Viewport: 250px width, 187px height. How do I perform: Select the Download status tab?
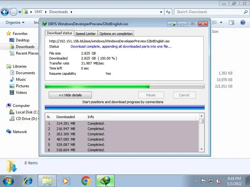click(59, 33)
